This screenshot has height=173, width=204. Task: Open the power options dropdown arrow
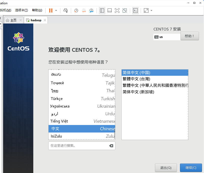pyautogui.click(x=56, y=10)
